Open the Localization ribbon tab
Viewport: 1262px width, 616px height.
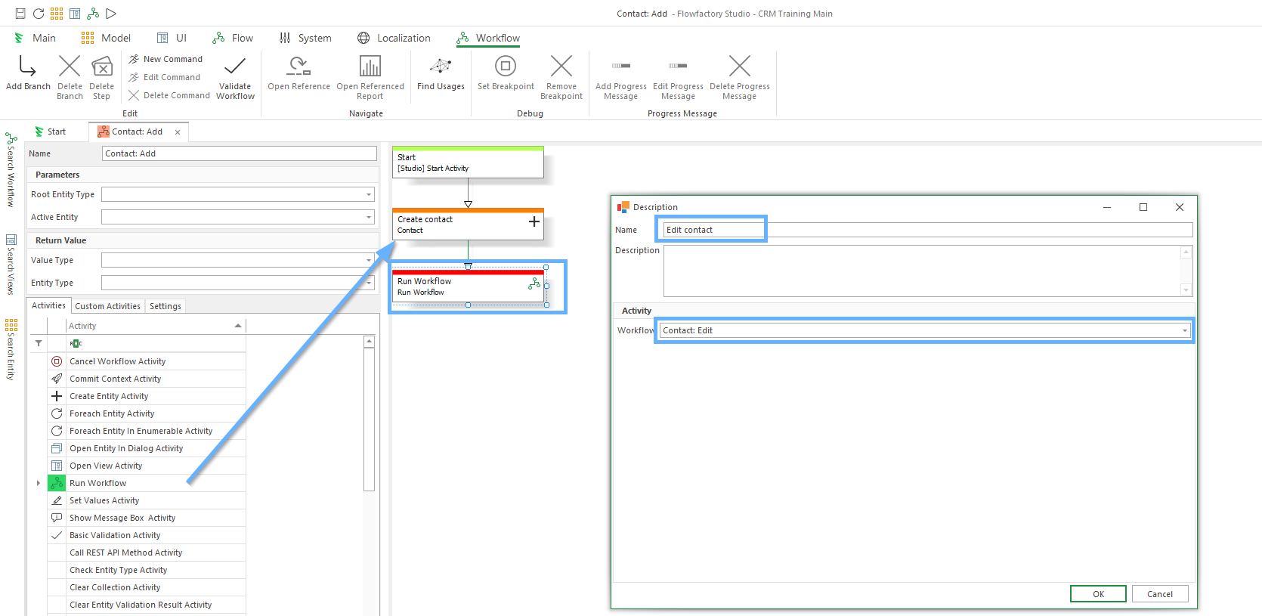394,38
